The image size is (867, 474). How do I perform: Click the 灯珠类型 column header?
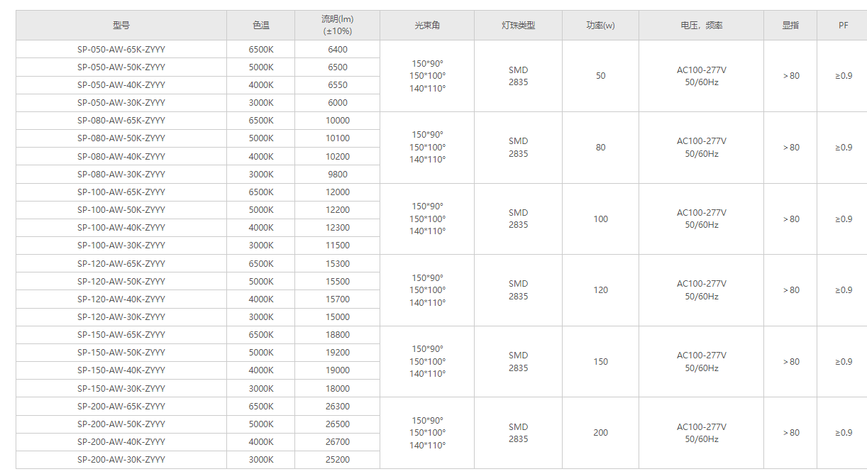tap(518, 26)
